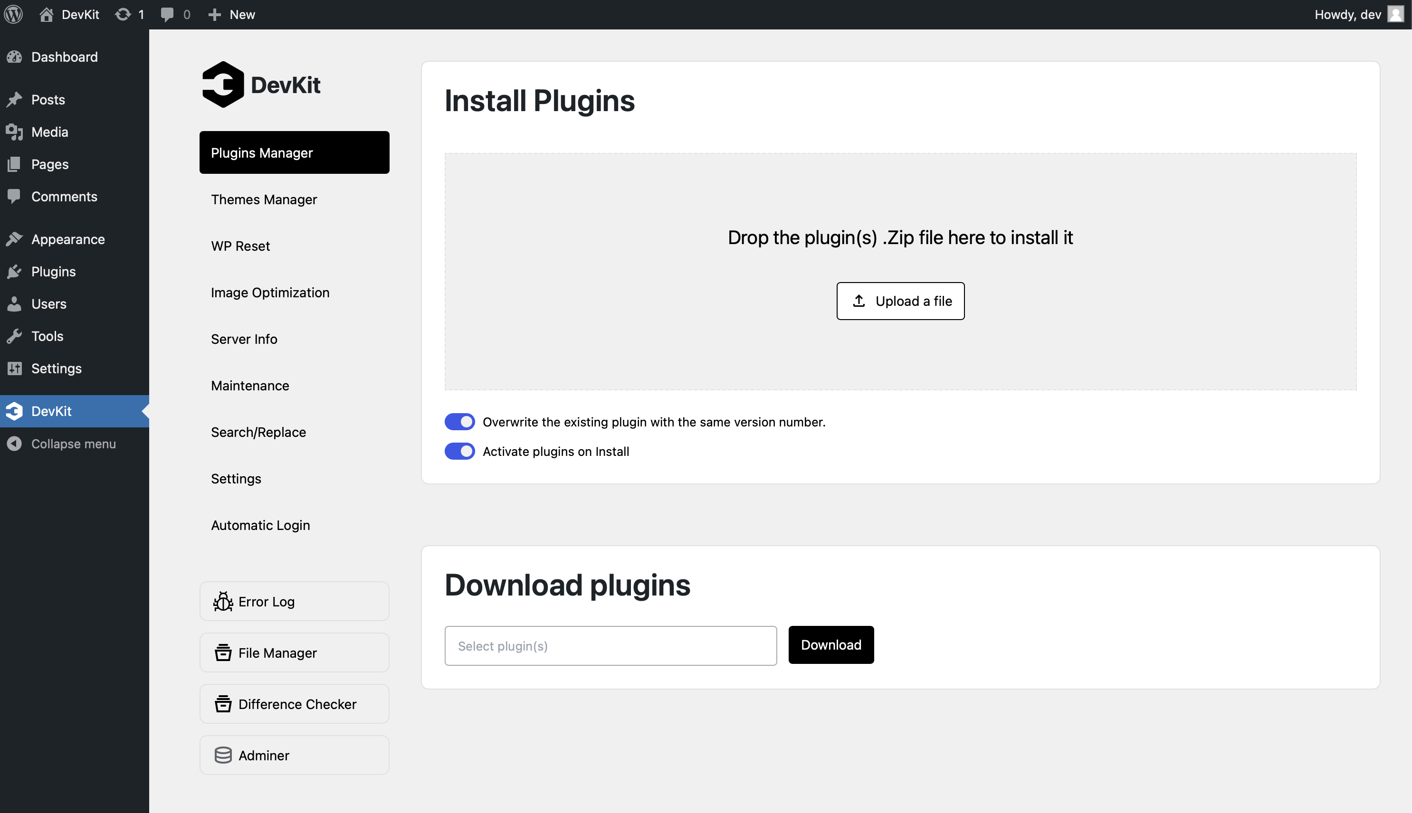Click the Error Log bug icon
This screenshot has width=1412, height=813.
point(223,601)
